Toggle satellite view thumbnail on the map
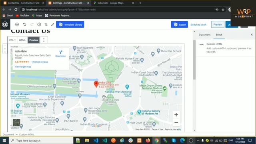The height and width of the screenshot is (144, 256). click(x=16, y=123)
